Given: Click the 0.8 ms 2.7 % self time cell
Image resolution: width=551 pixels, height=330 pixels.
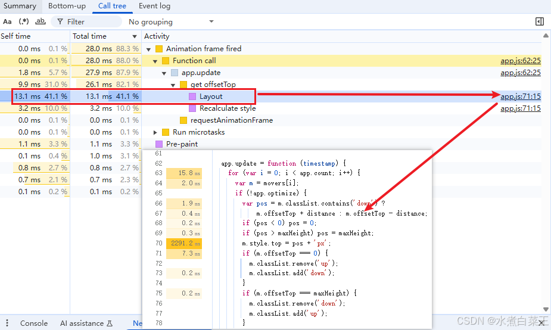Looking at the screenshot, I should pyautogui.click(x=35, y=168).
